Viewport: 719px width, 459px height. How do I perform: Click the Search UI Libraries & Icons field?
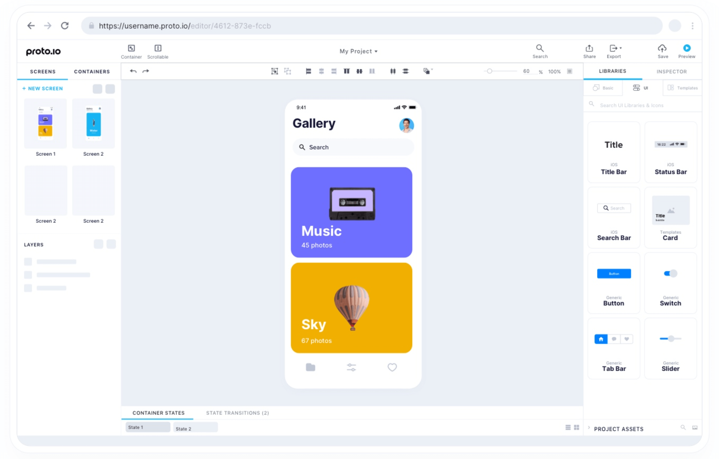643,105
